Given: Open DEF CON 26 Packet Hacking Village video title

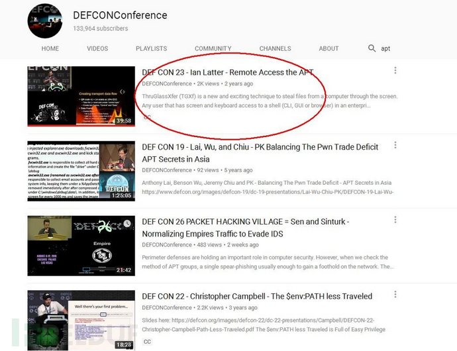Looking at the screenshot, I should (246, 228).
